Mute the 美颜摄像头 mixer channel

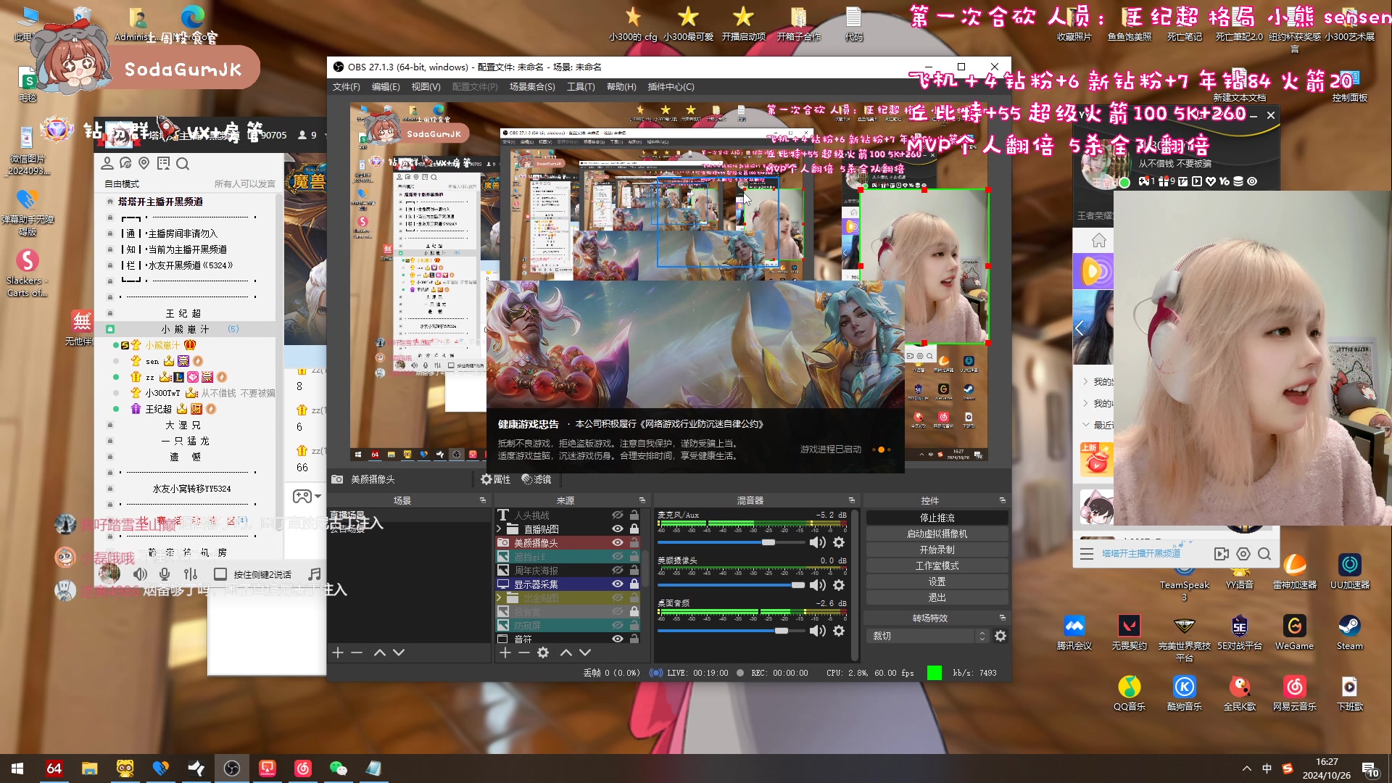coord(818,585)
